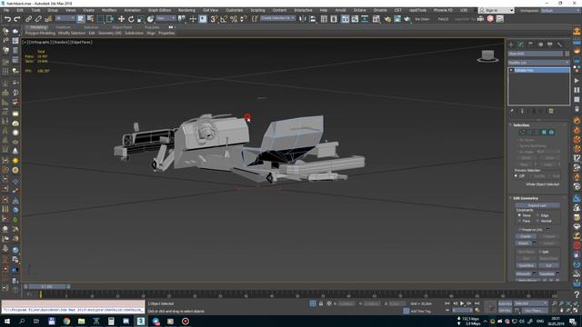Click the Align tool icon
The image size is (582, 327).
coord(313,18)
